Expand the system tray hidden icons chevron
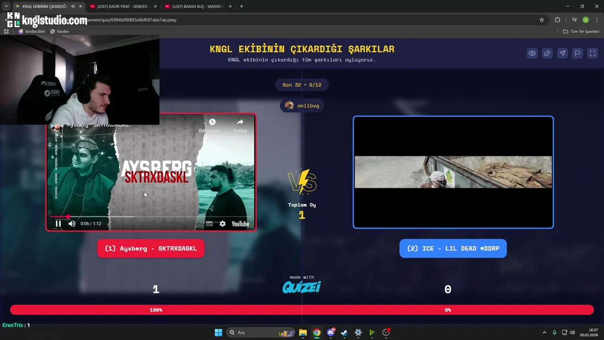This screenshot has height=340, width=604. pos(545,332)
